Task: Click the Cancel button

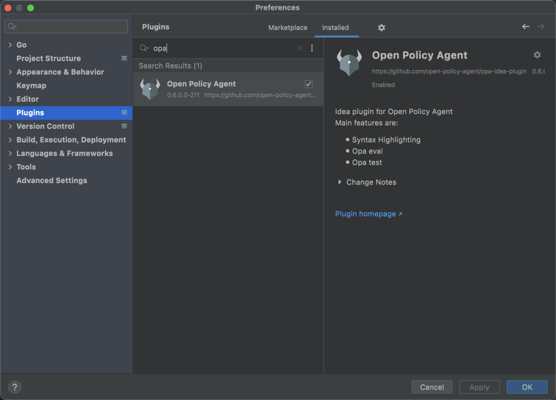Action: coord(432,387)
